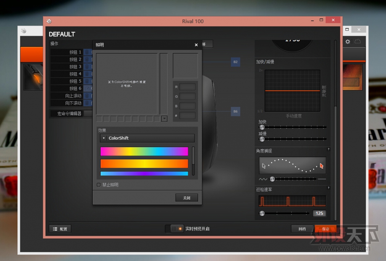Close the 照明 lighting dialog
This screenshot has height=261, width=386.
point(196,45)
